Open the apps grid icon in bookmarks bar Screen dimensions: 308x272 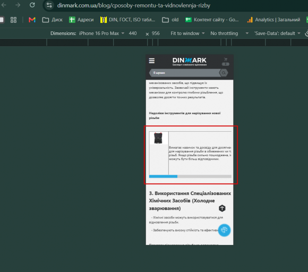(13, 20)
